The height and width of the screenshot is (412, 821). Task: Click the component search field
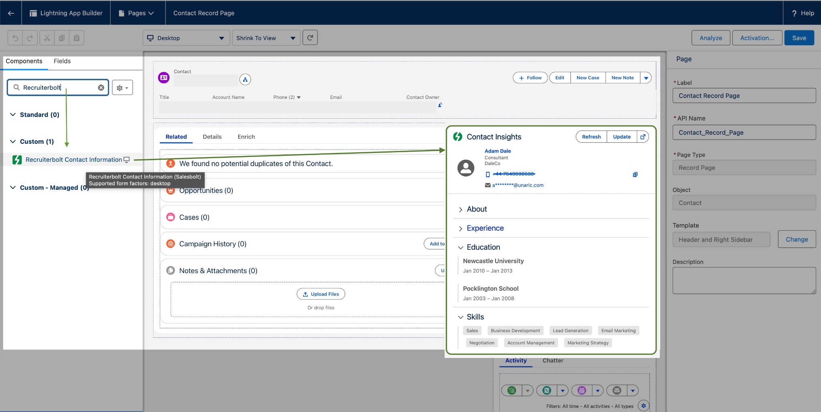(58, 88)
